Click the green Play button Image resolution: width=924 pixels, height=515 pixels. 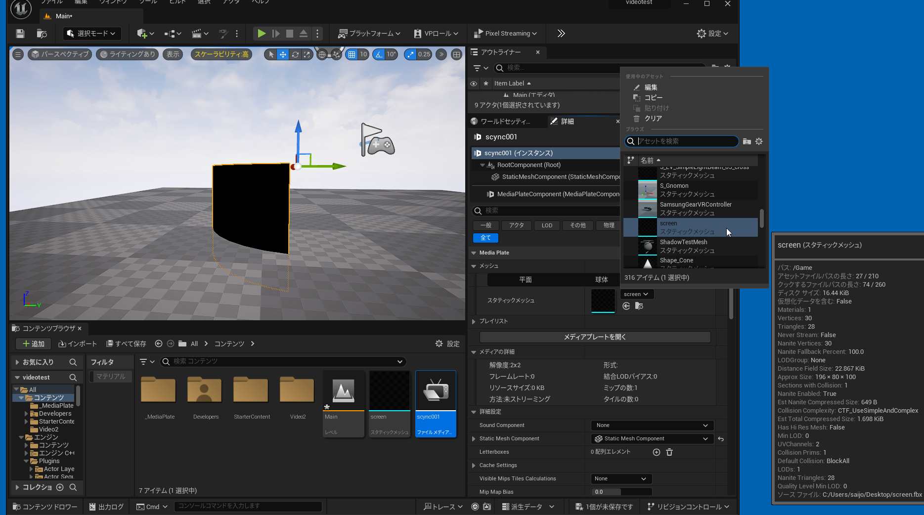pos(262,34)
